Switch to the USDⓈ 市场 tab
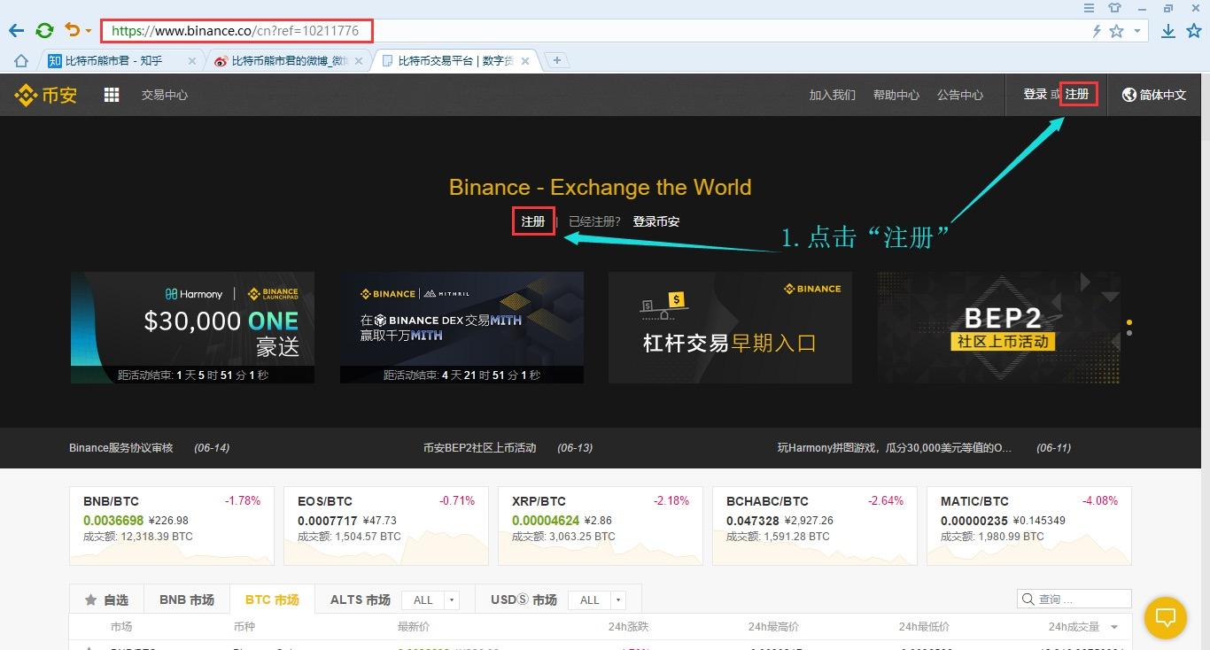Viewport: 1210px width, 650px height. point(524,600)
